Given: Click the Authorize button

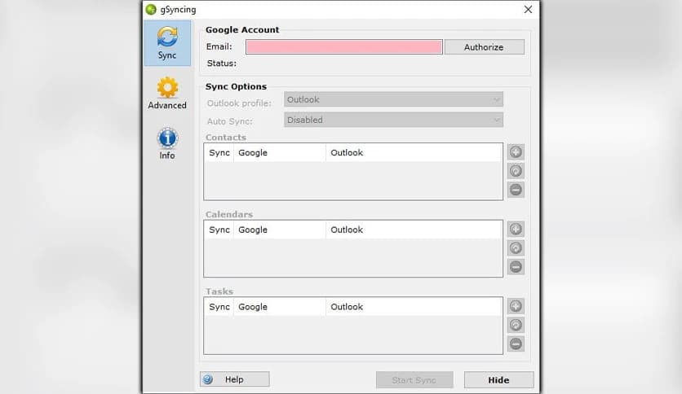Looking at the screenshot, I should click(484, 47).
